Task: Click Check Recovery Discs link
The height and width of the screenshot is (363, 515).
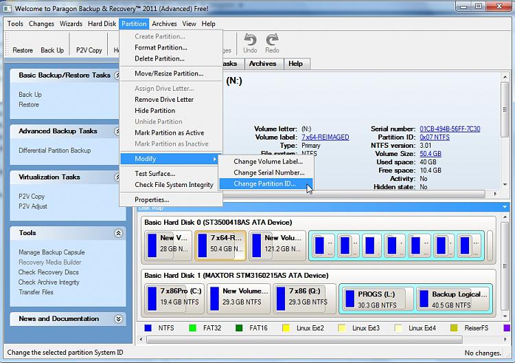Action: 49,272
